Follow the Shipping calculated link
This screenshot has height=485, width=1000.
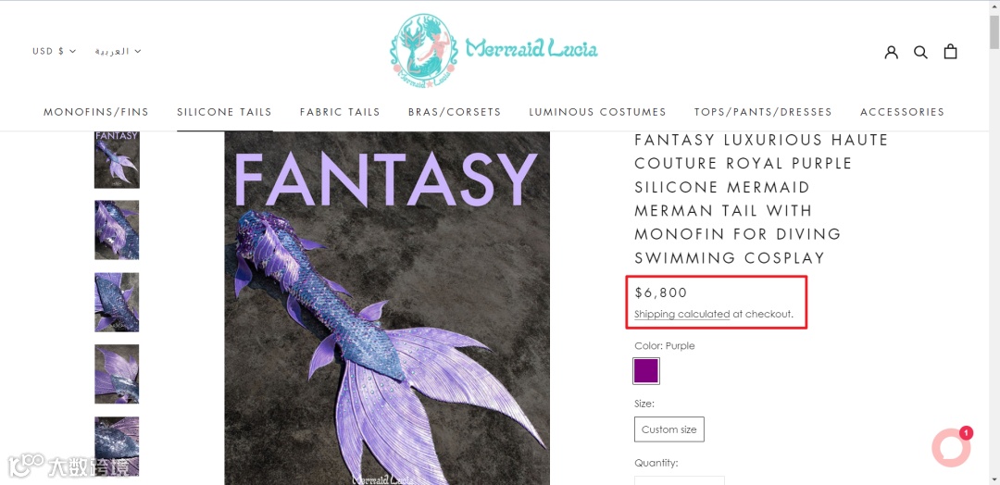pyautogui.click(x=681, y=314)
